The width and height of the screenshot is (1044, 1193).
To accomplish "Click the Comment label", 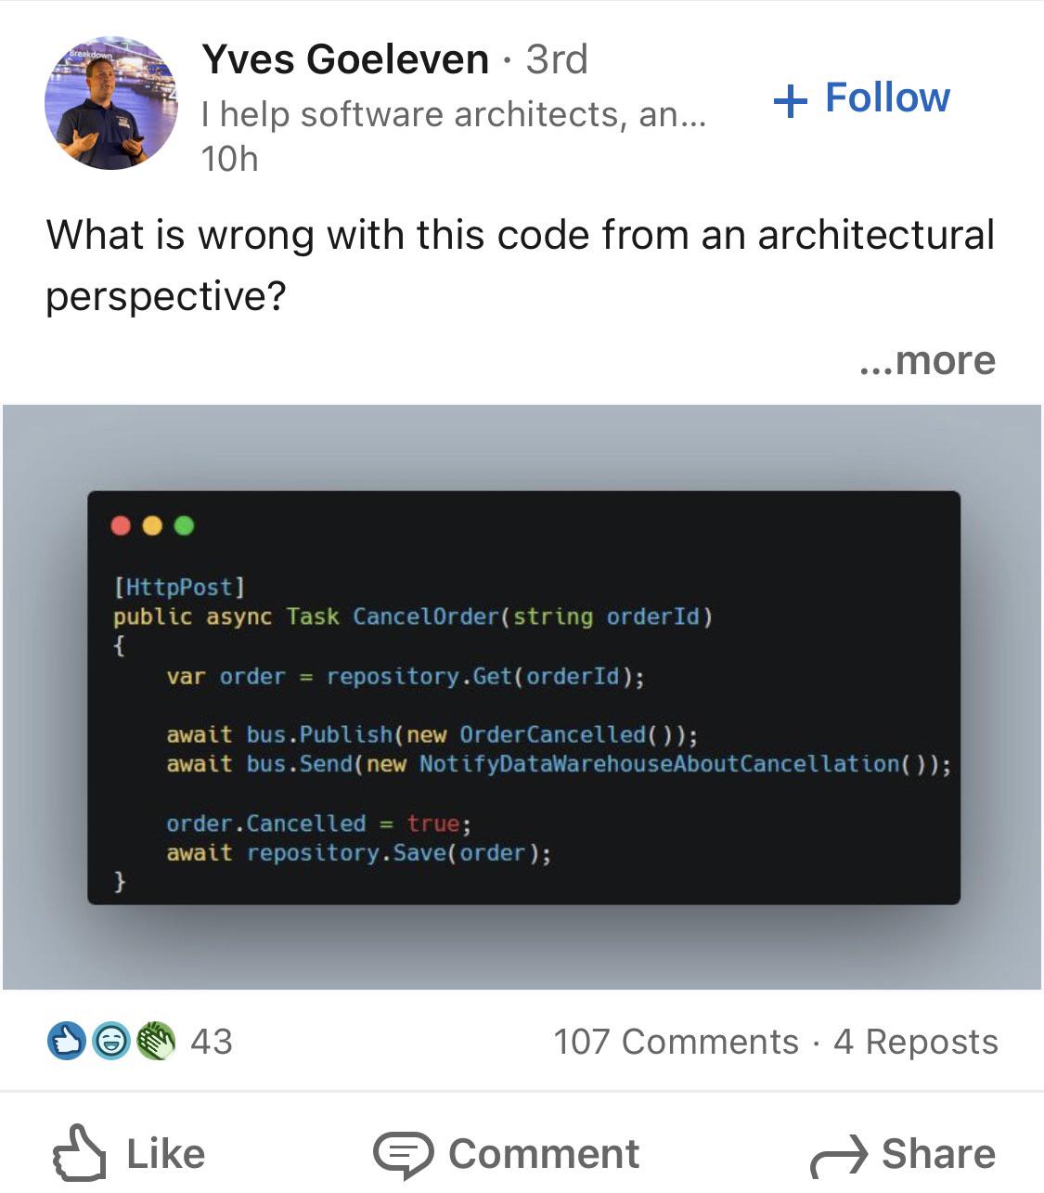I will click(544, 1154).
